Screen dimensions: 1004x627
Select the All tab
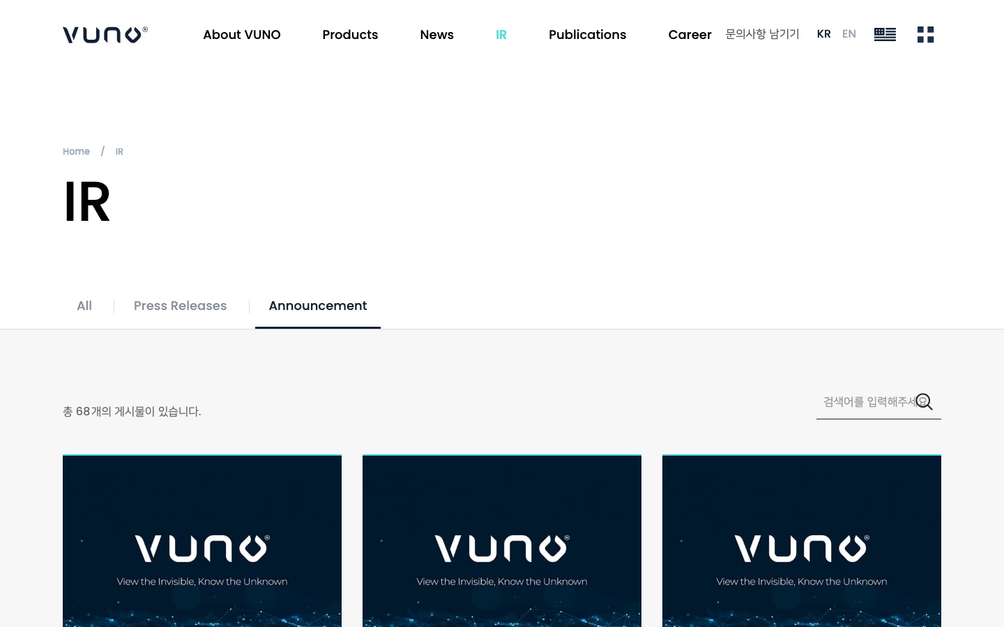(x=84, y=306)
